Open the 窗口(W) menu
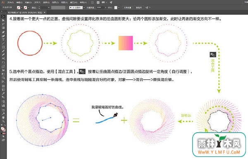The image size is (248, 159). point(74,2)
